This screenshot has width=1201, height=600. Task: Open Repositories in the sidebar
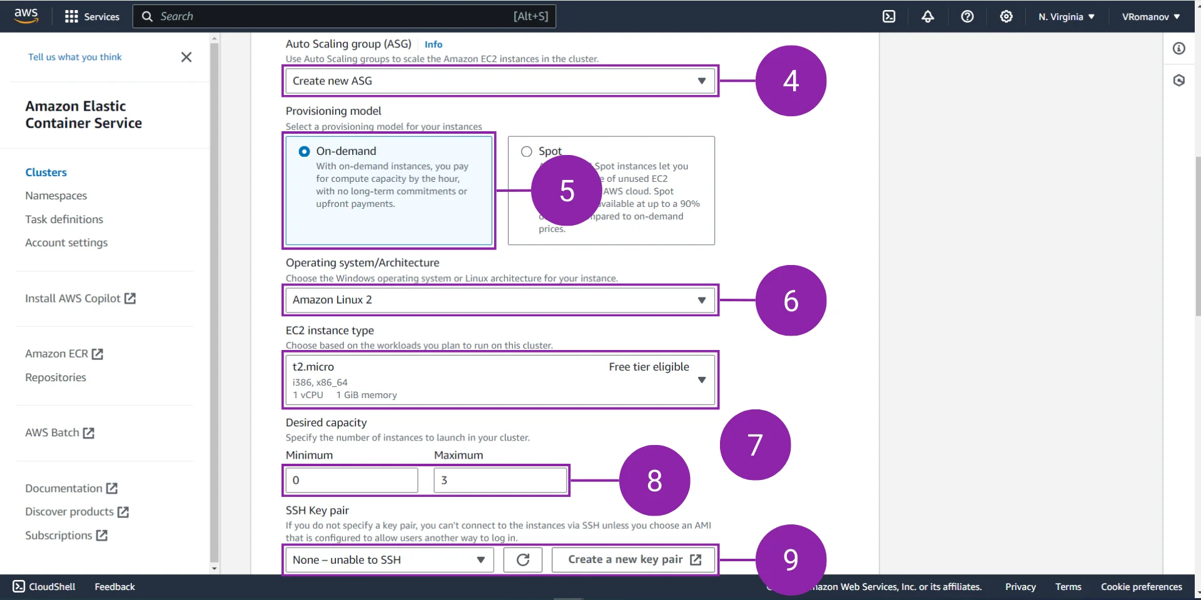pos(56,377)
